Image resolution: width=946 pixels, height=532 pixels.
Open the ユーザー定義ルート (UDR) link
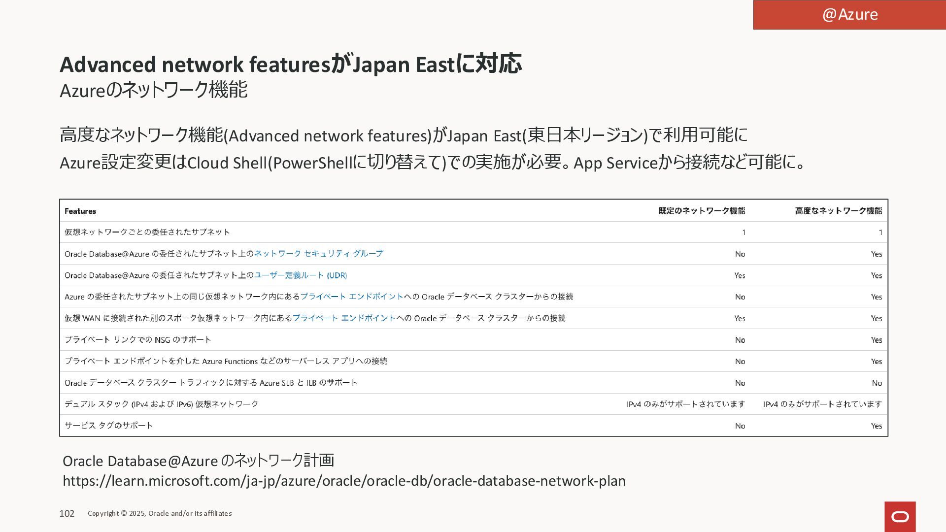tap(301, 275)
